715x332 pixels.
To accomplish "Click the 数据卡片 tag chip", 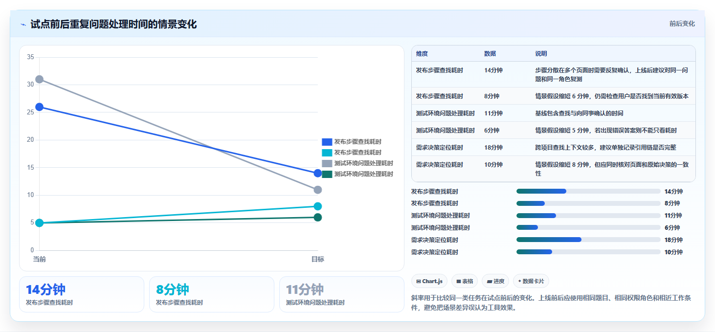I will tap(531, 281).
